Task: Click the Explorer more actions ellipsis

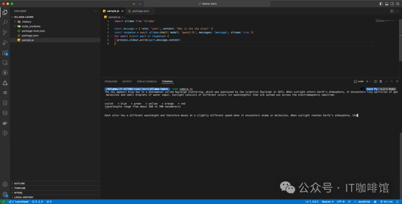Action: tap(96, 11)
